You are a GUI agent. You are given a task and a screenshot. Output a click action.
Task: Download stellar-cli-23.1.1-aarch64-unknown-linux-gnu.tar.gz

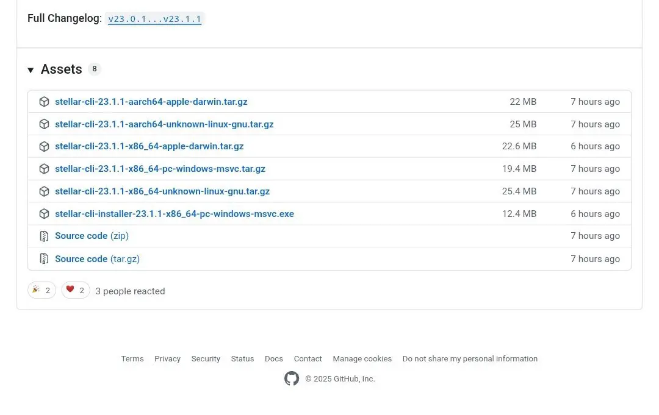tap(164, 124)
